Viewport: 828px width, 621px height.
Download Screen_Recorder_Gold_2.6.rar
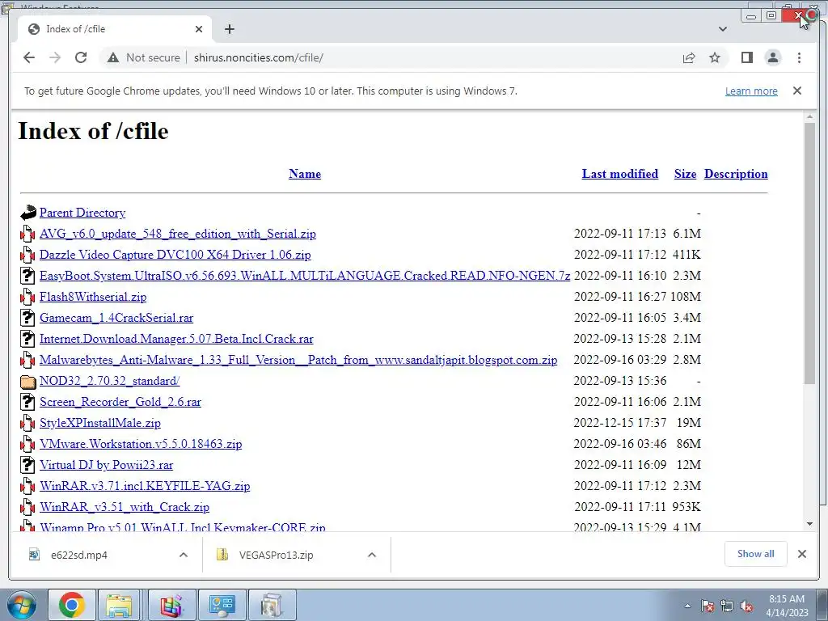(120, 402)
